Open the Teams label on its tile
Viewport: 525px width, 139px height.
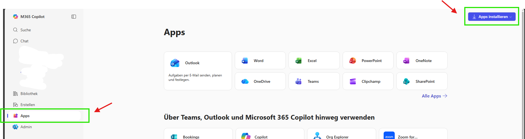tap(313, 81)
